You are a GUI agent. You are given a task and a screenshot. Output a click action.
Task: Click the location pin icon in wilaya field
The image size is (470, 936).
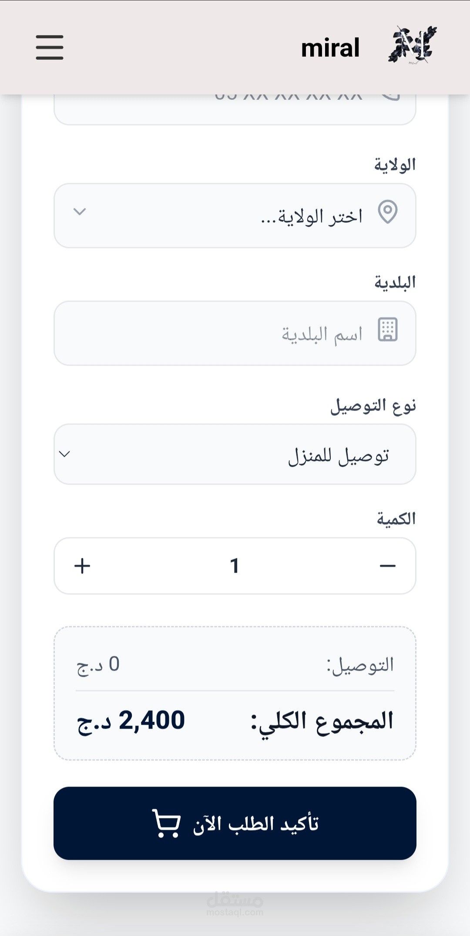387,212
